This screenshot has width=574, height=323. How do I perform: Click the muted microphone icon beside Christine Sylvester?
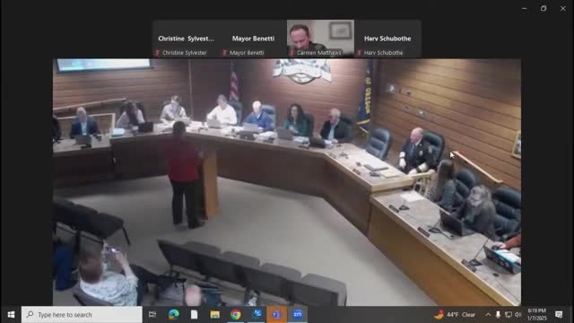click(158, 53)
